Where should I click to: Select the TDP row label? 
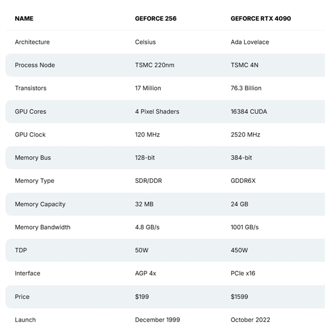21,250
